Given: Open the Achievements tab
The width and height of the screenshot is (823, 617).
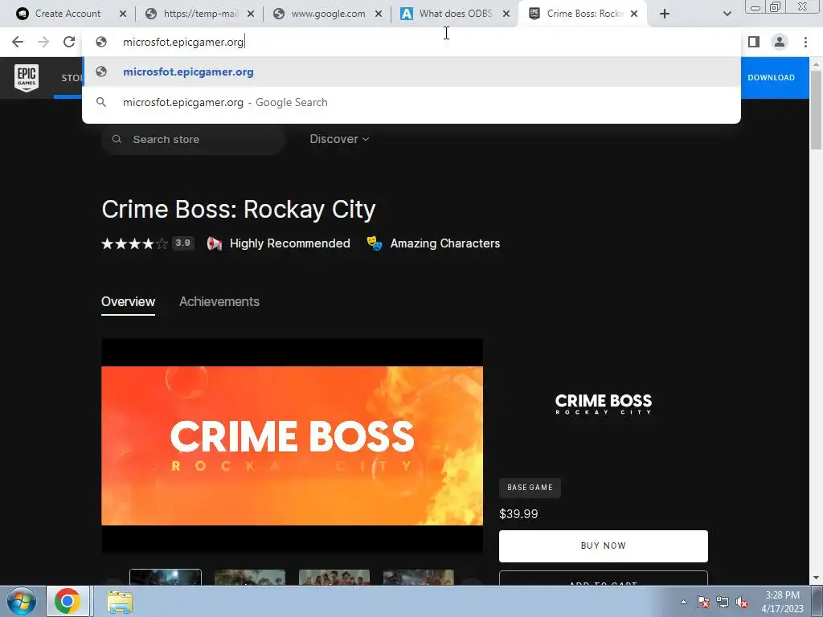Looking at the screenshot, I should 219,302.
